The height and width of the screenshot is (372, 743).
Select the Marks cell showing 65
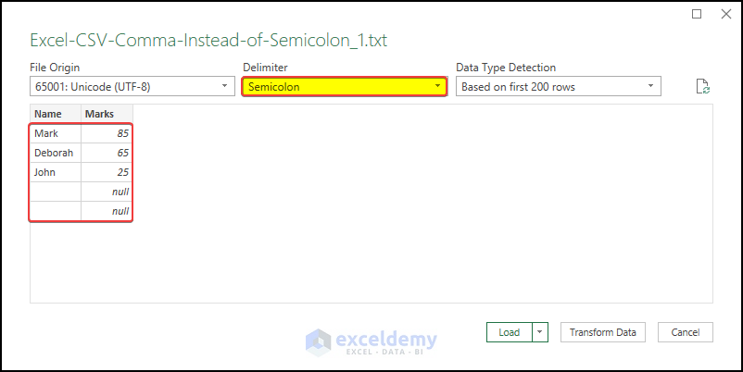106,153
